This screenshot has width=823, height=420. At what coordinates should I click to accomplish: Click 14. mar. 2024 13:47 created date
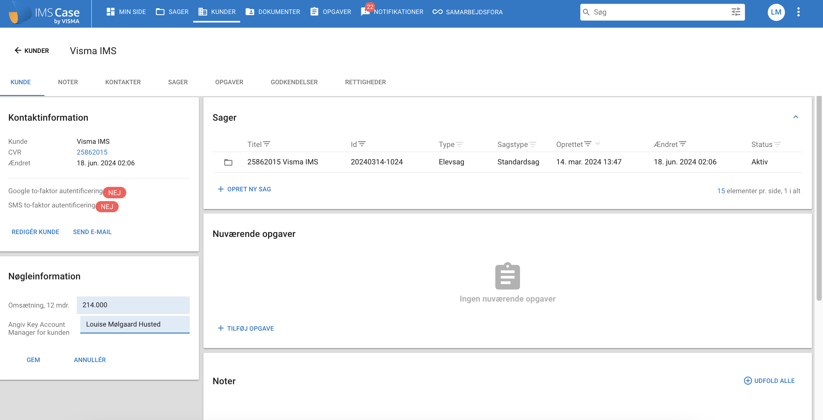(x=589, y=162)
